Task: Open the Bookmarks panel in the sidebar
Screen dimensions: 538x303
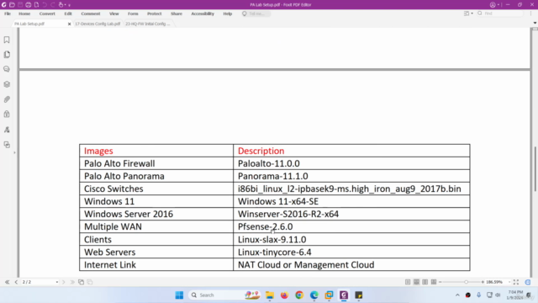Action: tap(7, 40)
